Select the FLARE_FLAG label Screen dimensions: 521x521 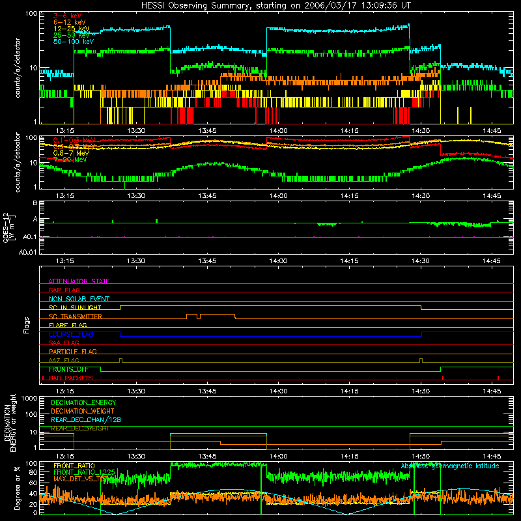pos(68,325)
